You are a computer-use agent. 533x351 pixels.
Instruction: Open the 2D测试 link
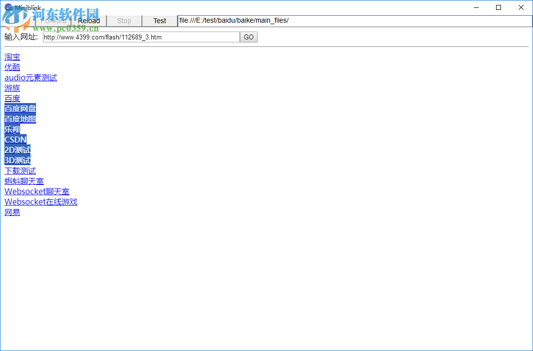[x=17, y=150]
